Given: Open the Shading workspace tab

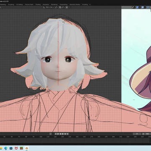Looking at the screenshot, I should coord(38,5).
